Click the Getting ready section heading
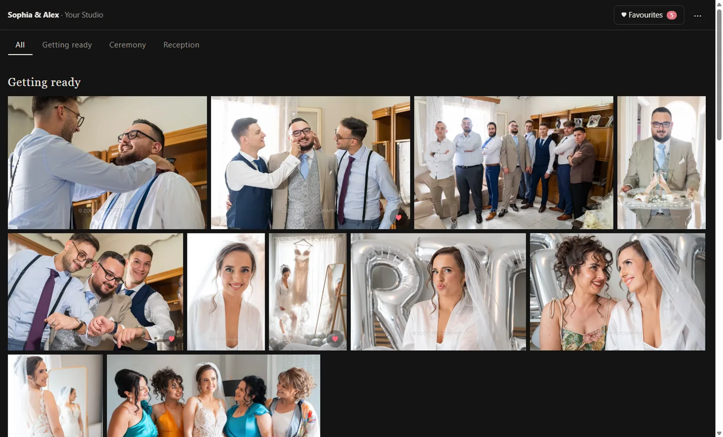 point(44,82)
